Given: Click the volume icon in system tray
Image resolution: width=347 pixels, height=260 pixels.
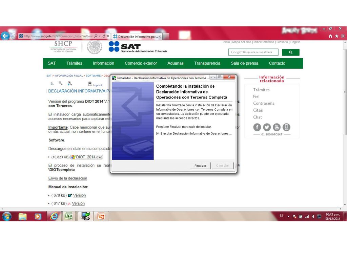Looking at the screenshot, I should coord(313,216).
